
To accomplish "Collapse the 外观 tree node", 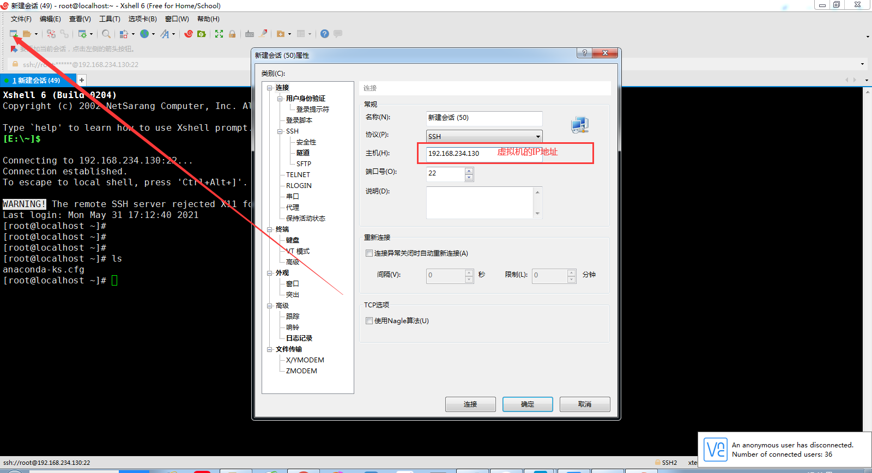I will pos(270,273).
